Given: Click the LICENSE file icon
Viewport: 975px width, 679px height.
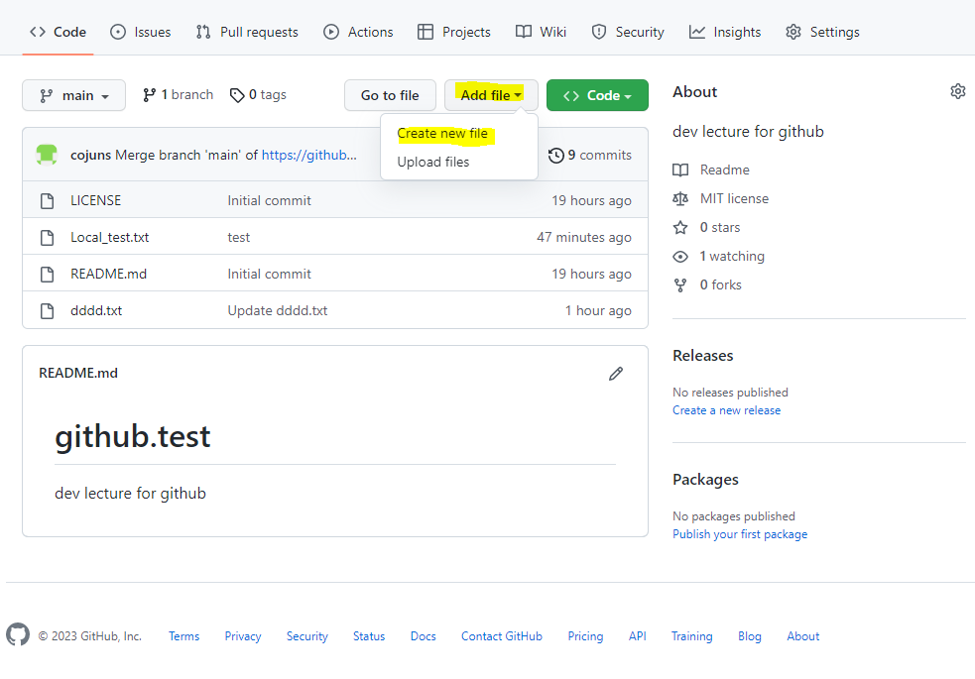Looking at the screenshot, I should [x=47, y=200].
